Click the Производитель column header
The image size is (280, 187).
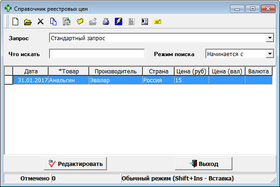pyautogui.click(x=116, y=71)
